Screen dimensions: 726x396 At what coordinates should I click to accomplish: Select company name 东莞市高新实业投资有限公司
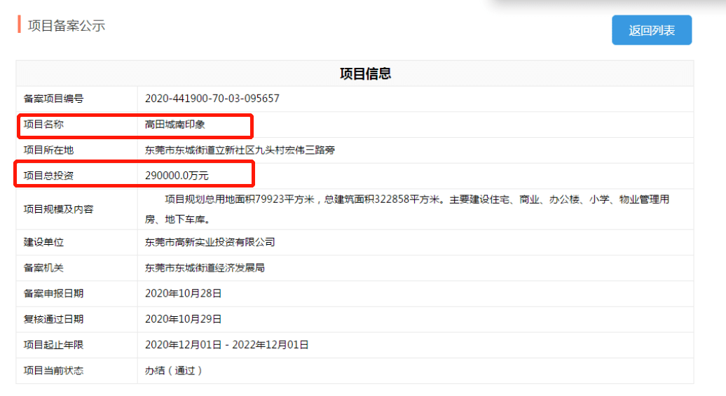pos(210,242)
